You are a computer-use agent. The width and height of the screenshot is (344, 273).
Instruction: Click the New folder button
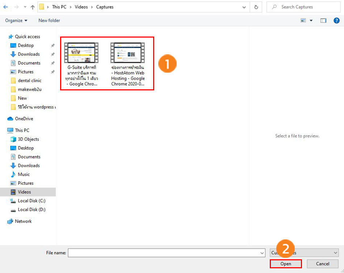pos(49,21)
